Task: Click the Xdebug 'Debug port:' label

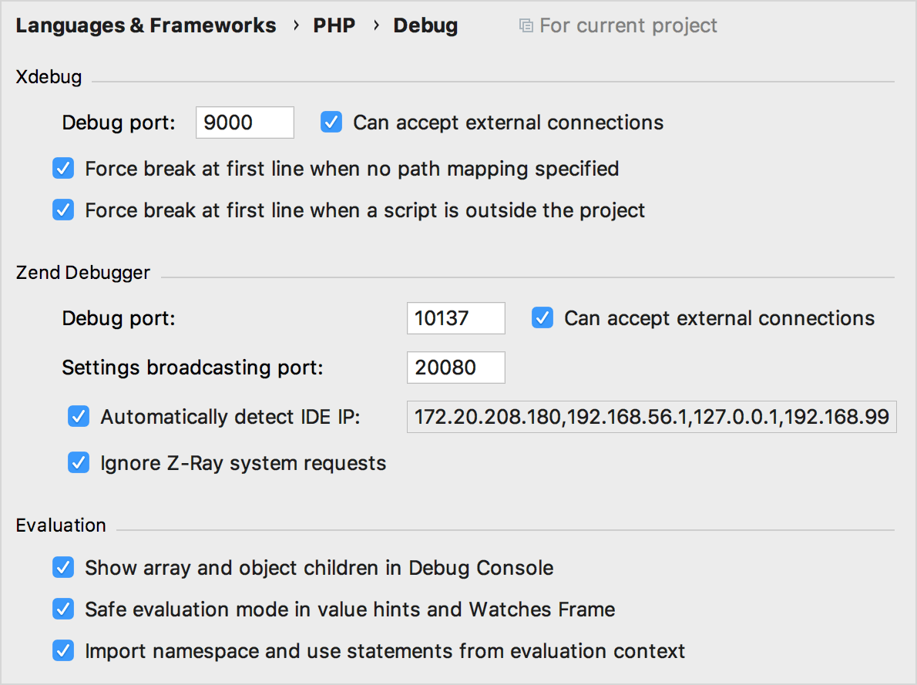Action: pos(119,123)
